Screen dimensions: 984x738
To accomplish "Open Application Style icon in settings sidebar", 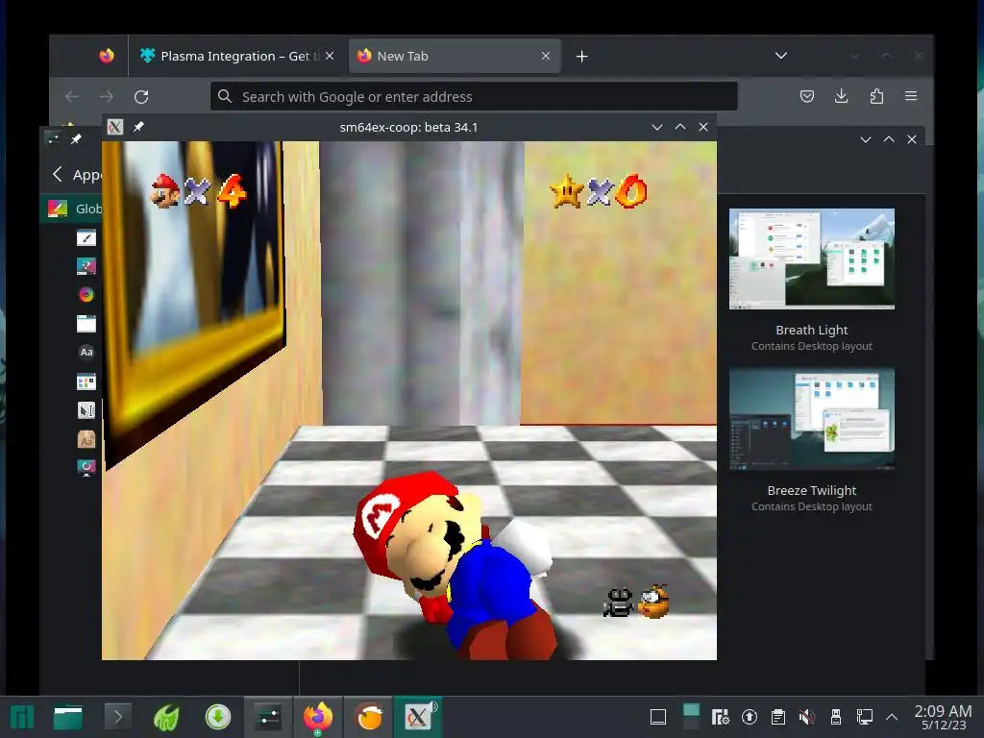I will [86, 238].
